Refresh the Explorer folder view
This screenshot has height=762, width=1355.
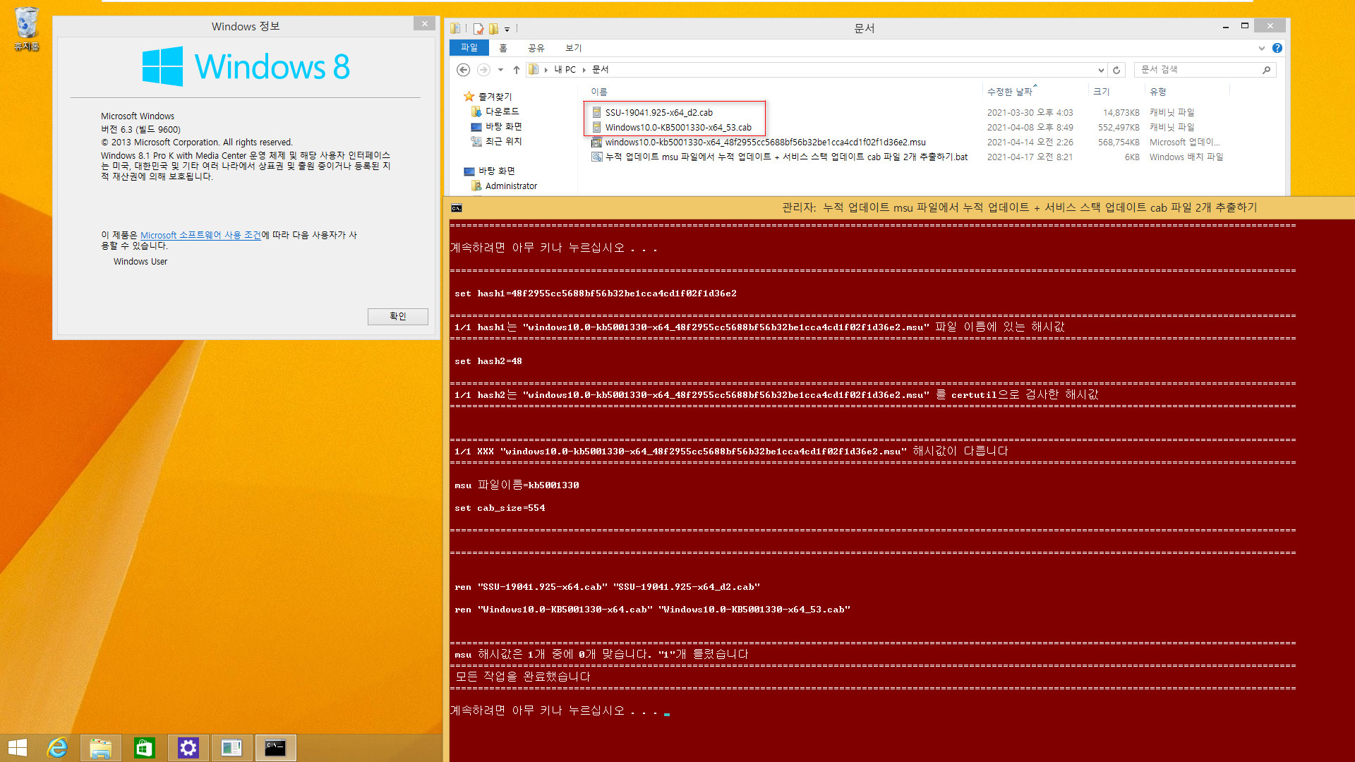pyautogui.click(x=1116, y=70)
